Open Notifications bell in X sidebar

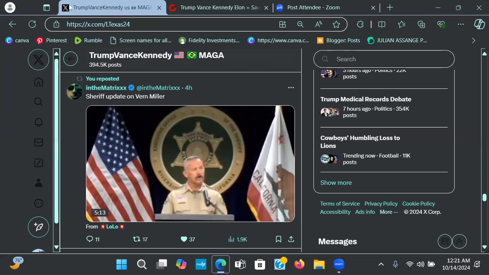(x=39, y=122)
